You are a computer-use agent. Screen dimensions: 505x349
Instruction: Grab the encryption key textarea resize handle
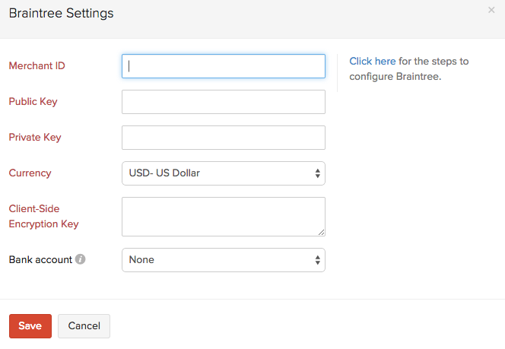click(x=322, y=232)
